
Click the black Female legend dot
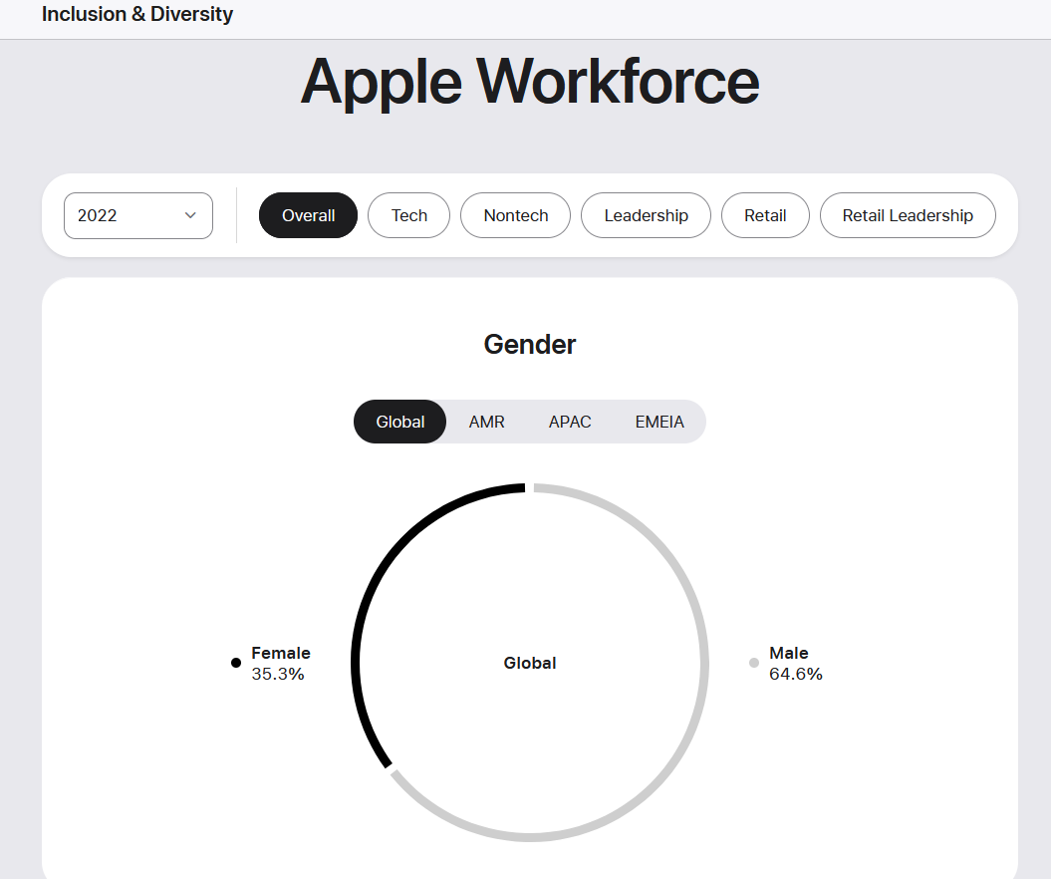(236, 663)
